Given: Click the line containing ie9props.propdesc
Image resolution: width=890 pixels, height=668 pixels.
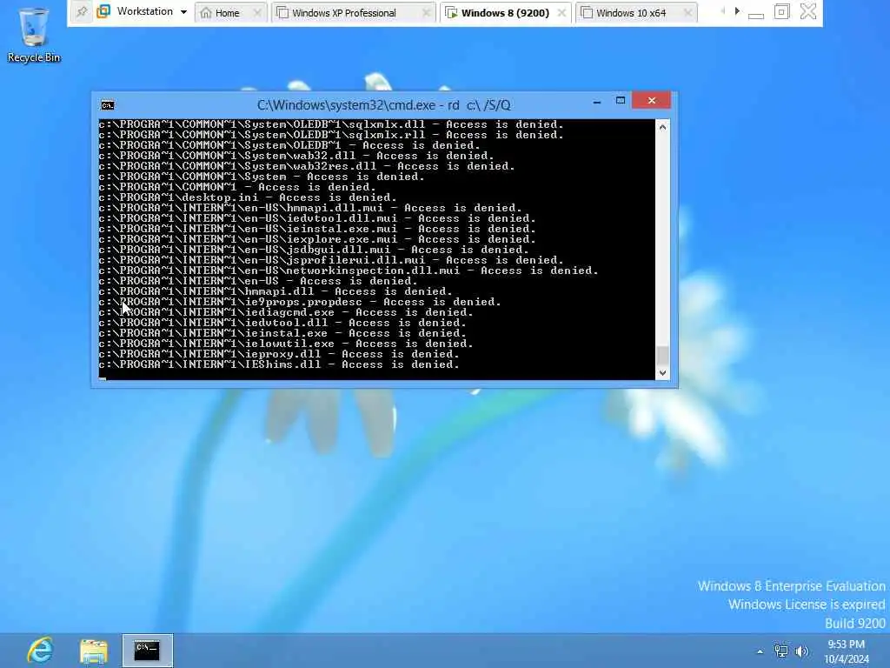Looking at the screenshot, I should coord(300,302).
